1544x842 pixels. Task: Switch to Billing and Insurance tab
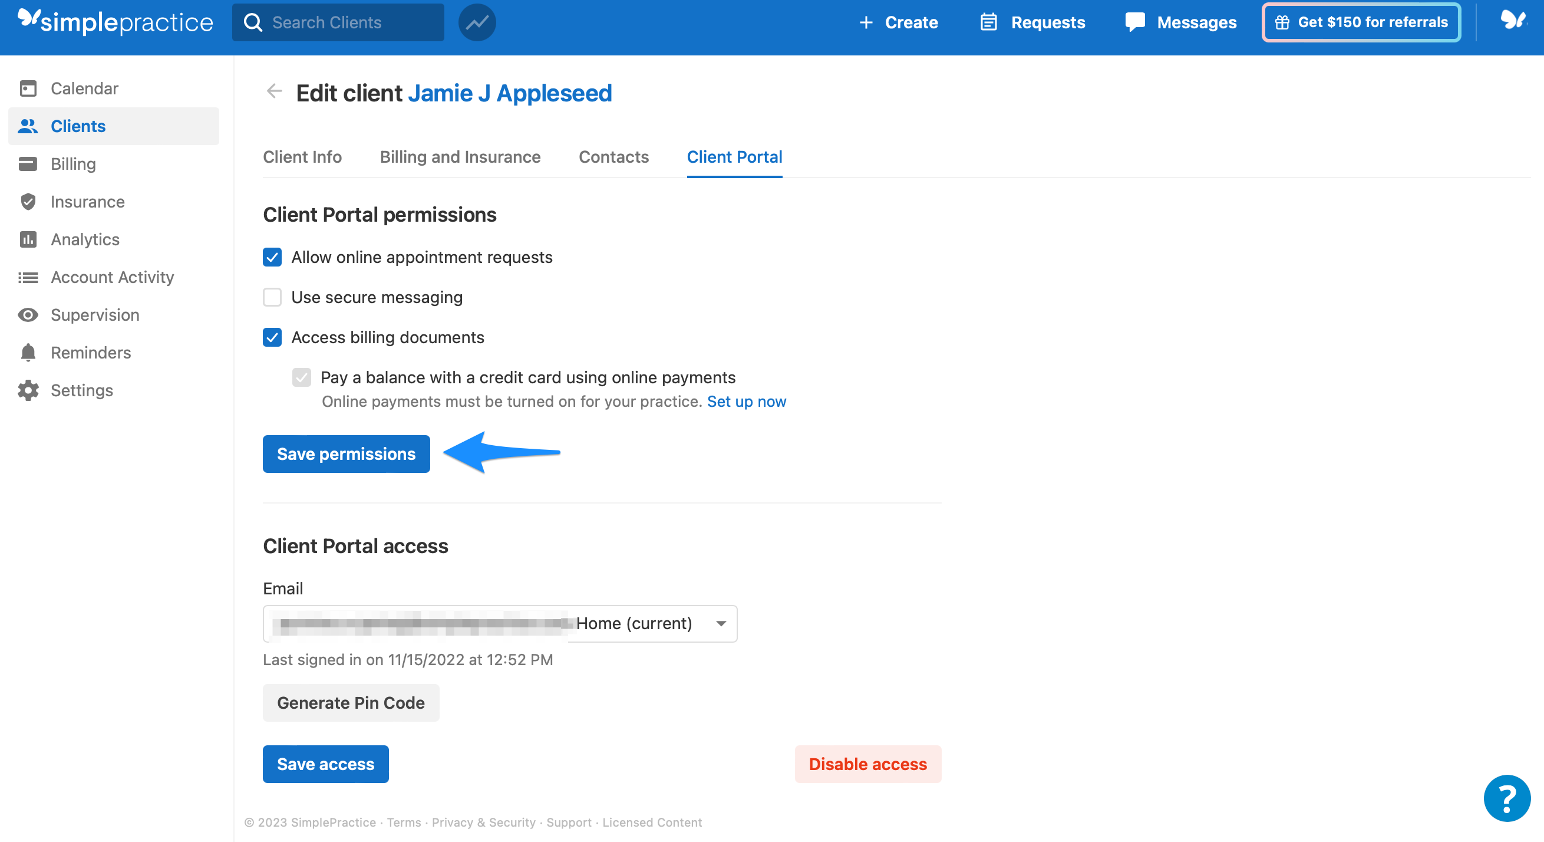460,157
